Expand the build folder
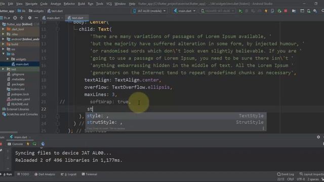 click(x=3, y=44)
